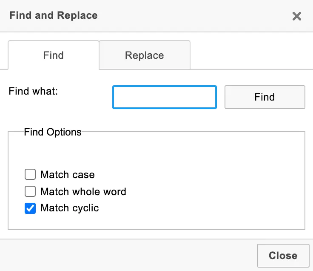The width and height of the screenshot is (313, 271).
Task: Switch to the Find tab
Action: [x=54, y=55]
